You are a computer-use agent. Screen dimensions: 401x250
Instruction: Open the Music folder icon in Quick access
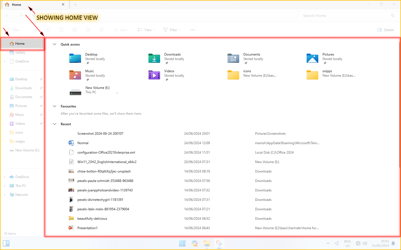click(75, 75)
